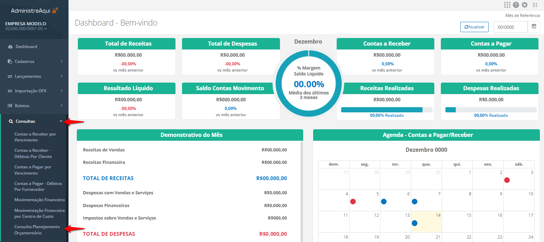Open Consulta Planejamento Orçamentário
This screenshot has height=242, width=544.
(x=37, y=230)
